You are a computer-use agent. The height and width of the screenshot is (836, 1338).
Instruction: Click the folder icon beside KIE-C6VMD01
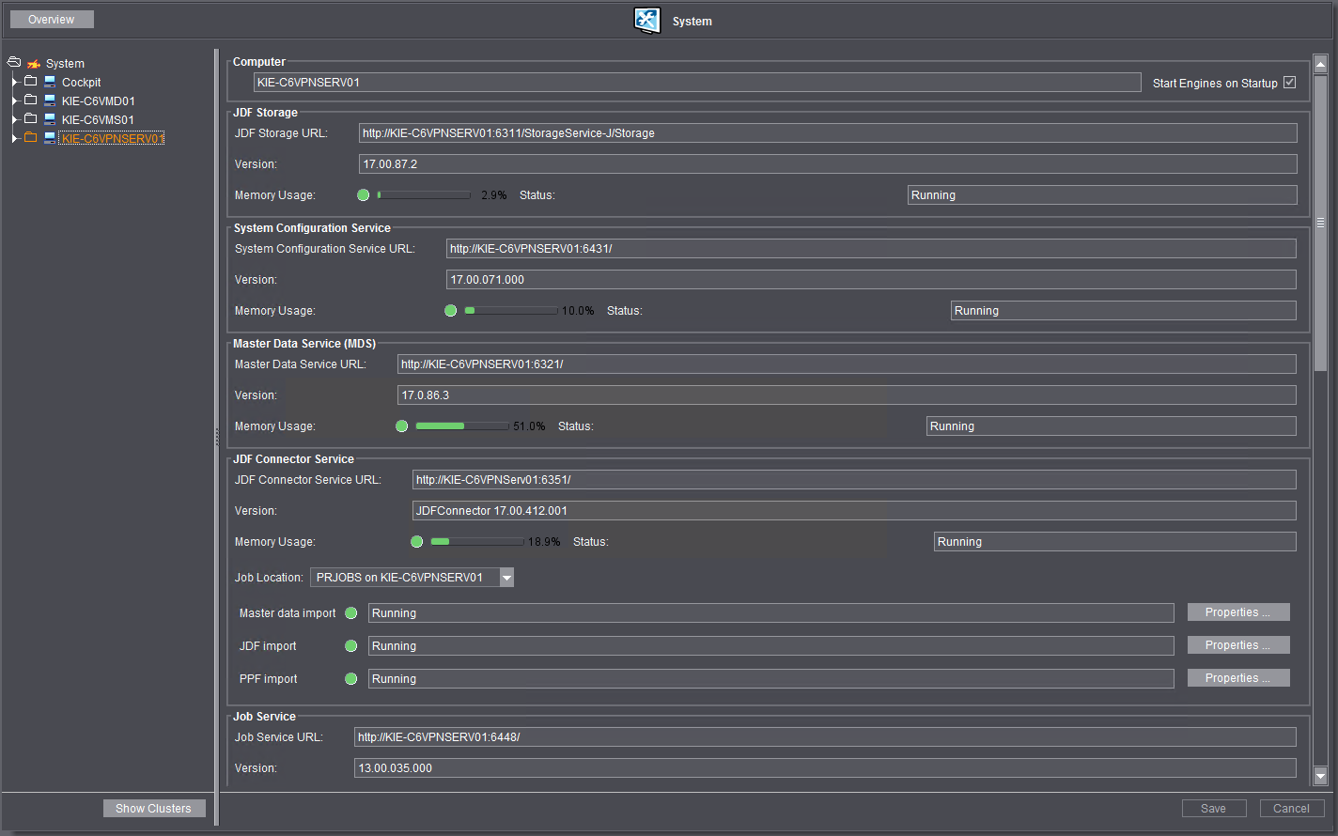click(x=31, y=101)
